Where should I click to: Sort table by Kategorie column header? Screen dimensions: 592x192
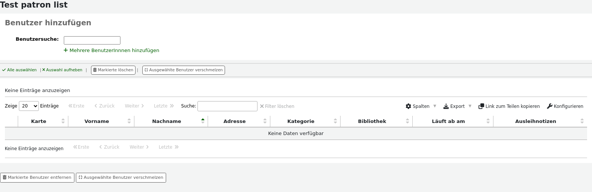(x=301, y=121)
